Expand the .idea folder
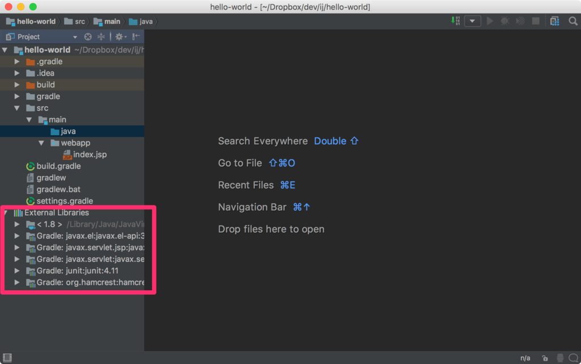This screenshot has width=581, height=364. click(x=16, y=73)
